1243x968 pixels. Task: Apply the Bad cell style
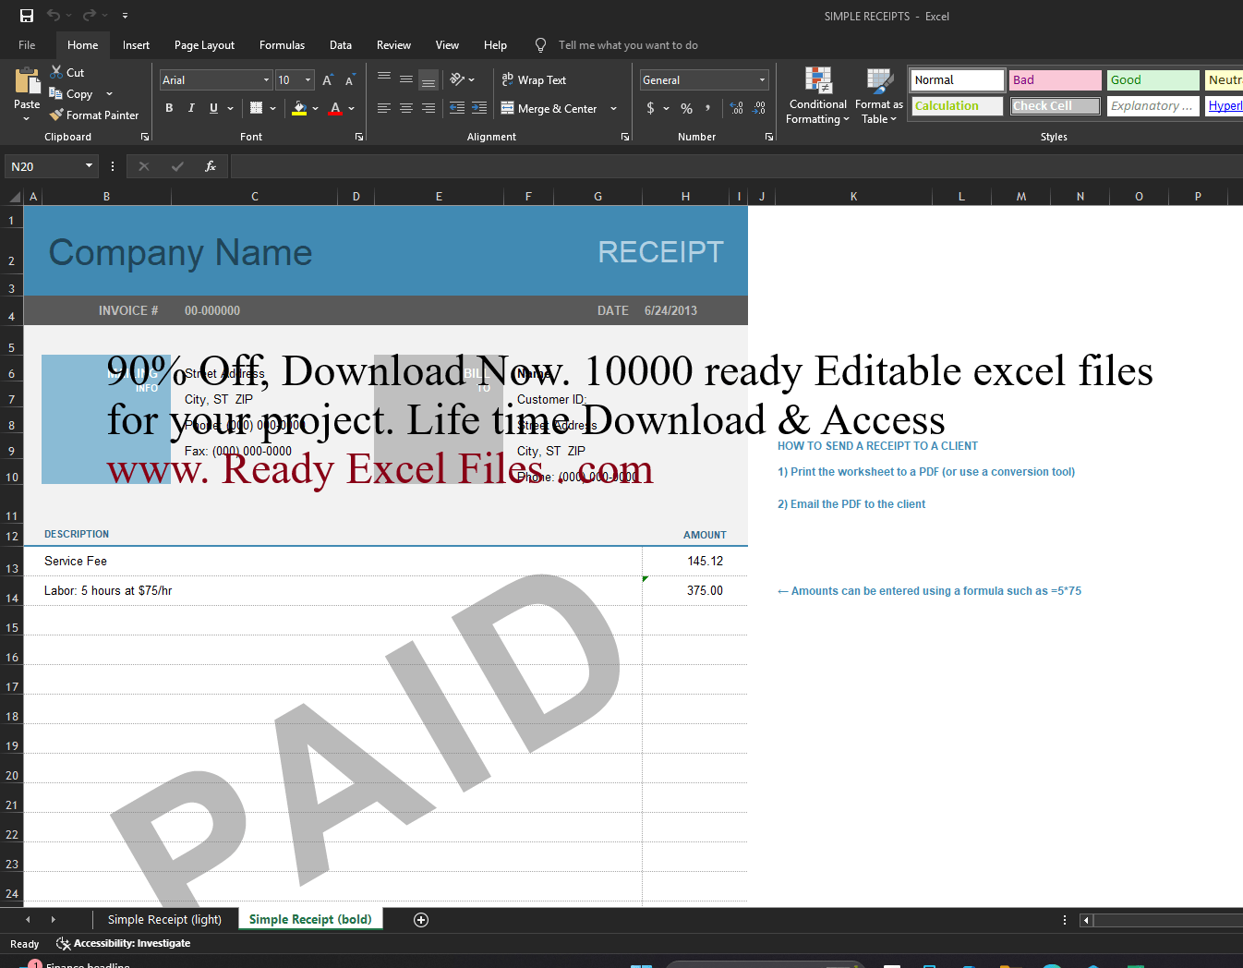[1056, 80]
